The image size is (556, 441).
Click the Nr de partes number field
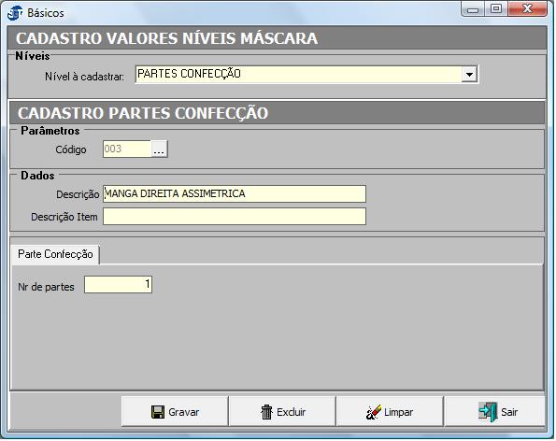click(x=118, y=284)
